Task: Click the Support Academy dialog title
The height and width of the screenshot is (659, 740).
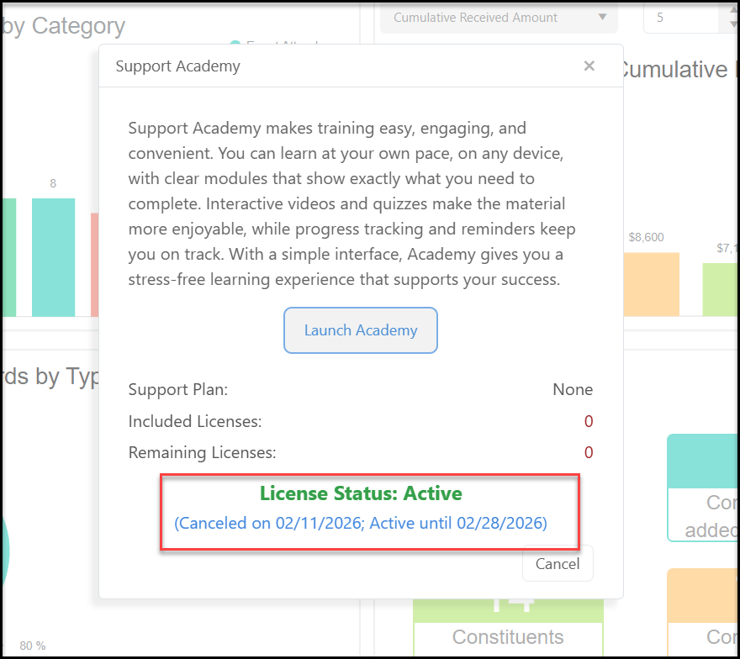Action: pos(178,66)
